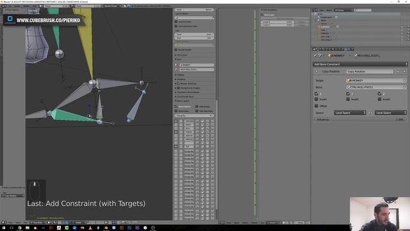Uncheck the Y axis checkbox in Copy Rotation

tap(348, 94)
